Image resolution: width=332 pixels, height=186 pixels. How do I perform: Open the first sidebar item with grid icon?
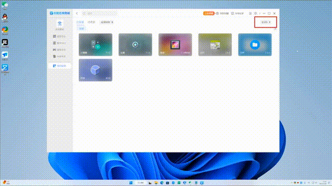[60, 36]
